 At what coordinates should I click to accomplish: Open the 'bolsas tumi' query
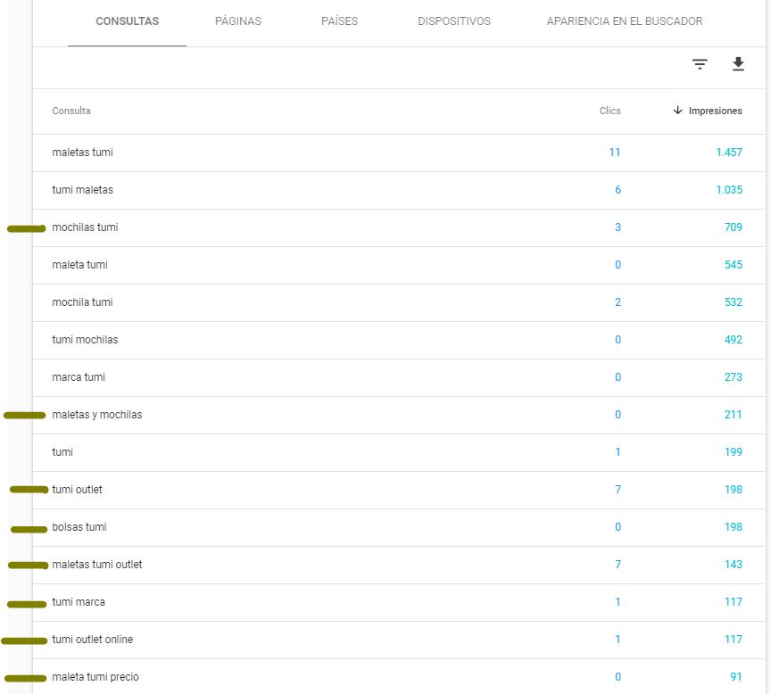click(79, 527)
